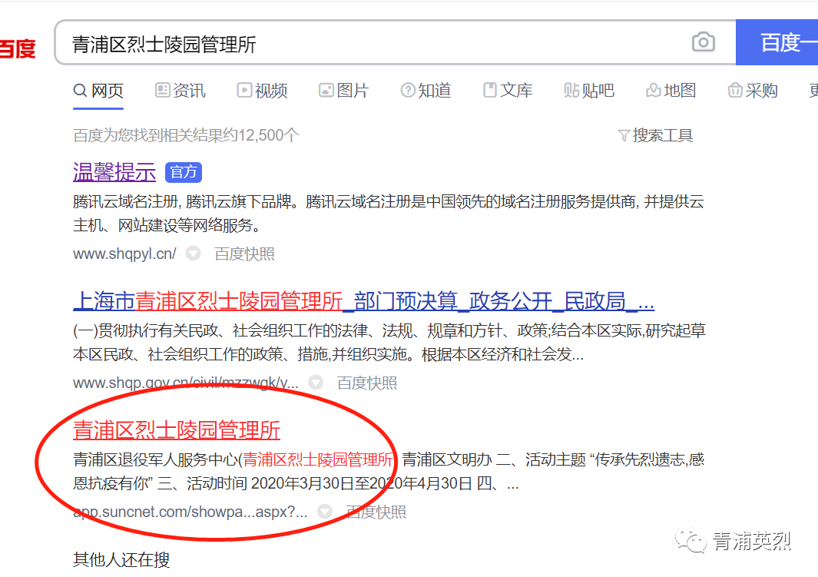Open the red 青浦区烈士陵园管理所 result title

[x=177, y=430]
